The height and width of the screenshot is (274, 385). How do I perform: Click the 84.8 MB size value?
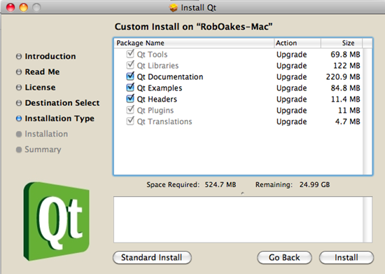(345, 88)
